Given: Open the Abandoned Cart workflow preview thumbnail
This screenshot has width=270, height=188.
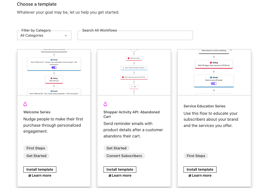Looking at the screenshot, I should (134, 72).
